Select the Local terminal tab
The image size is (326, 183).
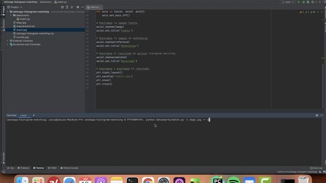click(23, 115)
